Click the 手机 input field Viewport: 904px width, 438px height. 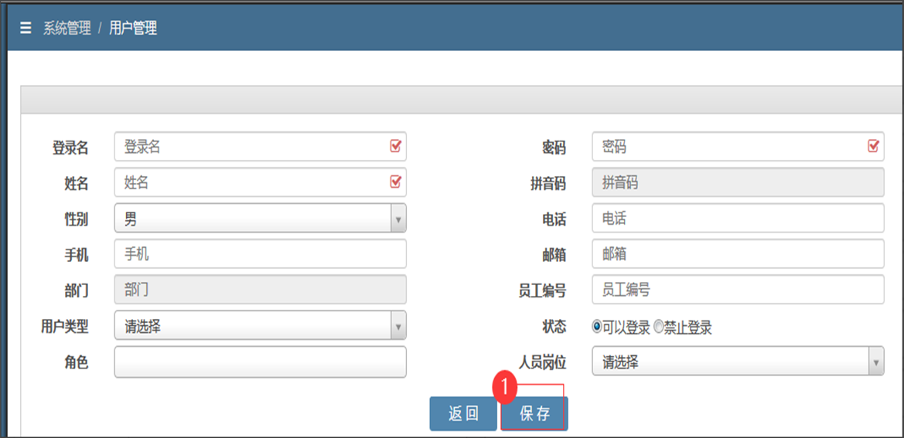(260, 254)
